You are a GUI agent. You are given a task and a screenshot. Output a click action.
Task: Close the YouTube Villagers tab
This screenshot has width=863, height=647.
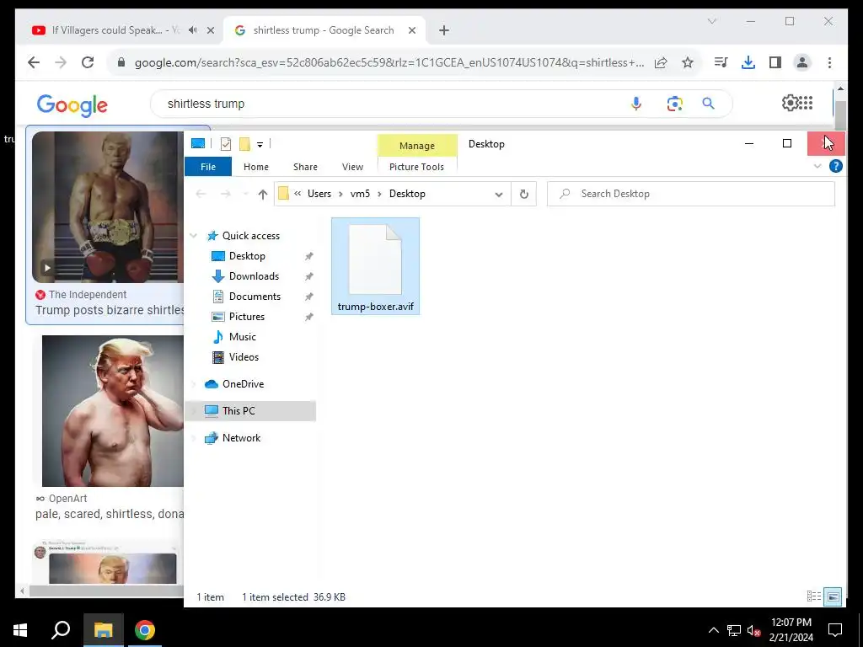point(210,30)
